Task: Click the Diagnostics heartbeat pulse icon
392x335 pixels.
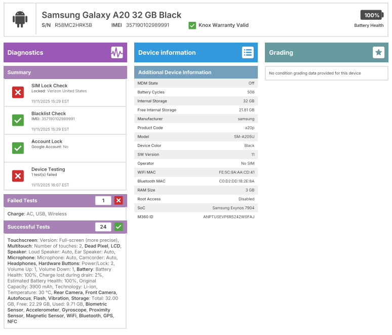Action: [x=117, y=53]
